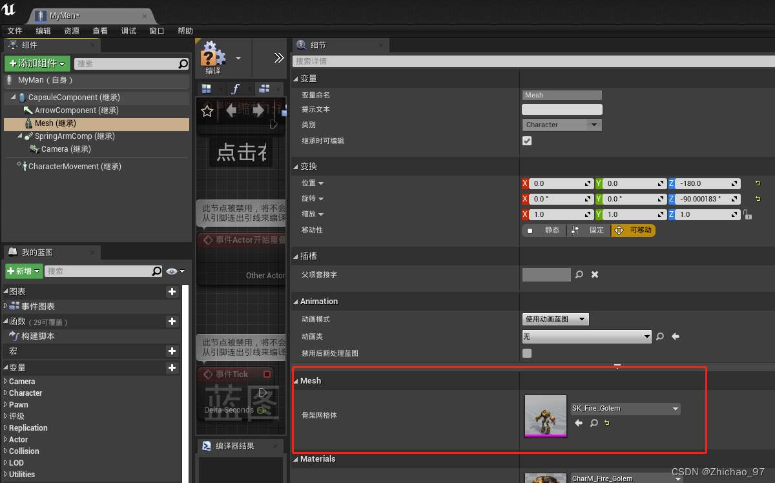Open the Character category dropdown

point(561,124)
